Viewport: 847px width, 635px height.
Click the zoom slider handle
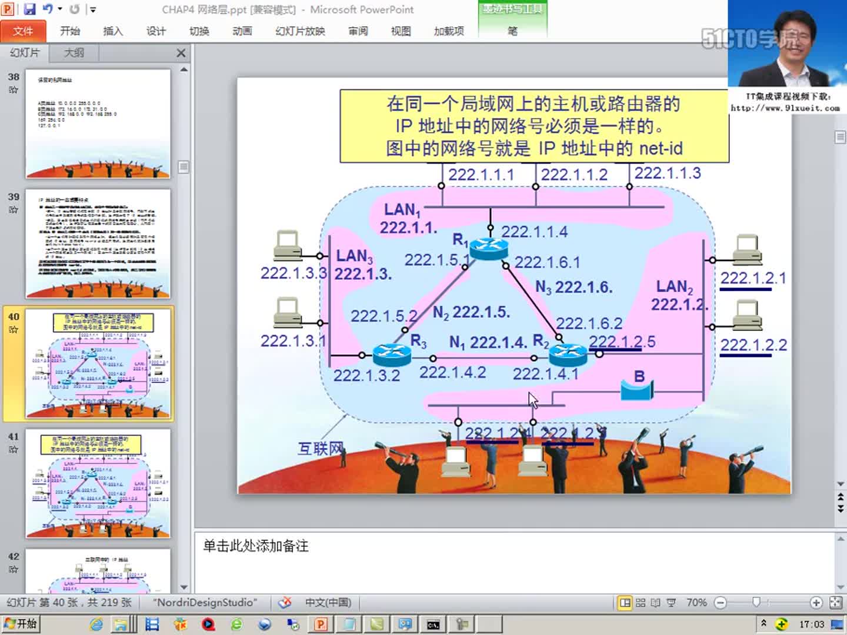pyautogui.click(x=756, y=602)
